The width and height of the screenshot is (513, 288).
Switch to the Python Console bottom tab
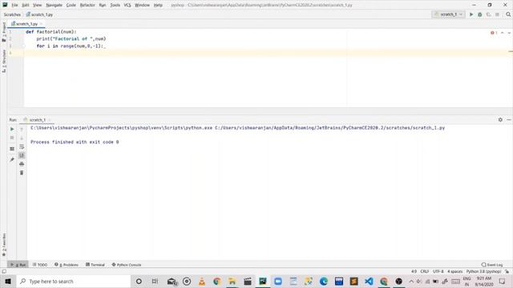click(127, 265)
